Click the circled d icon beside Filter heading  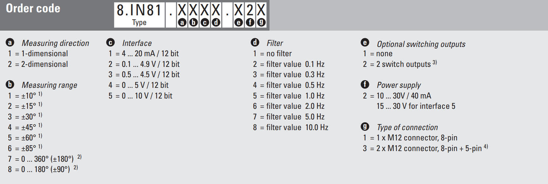tap(255, 43)
